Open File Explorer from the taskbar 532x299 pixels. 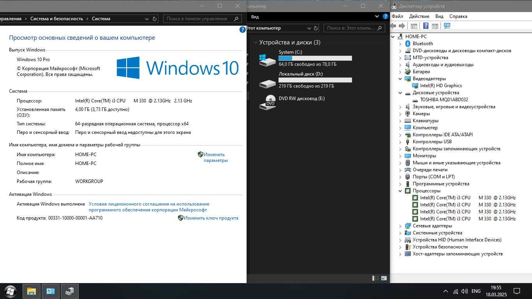(31, 291)
